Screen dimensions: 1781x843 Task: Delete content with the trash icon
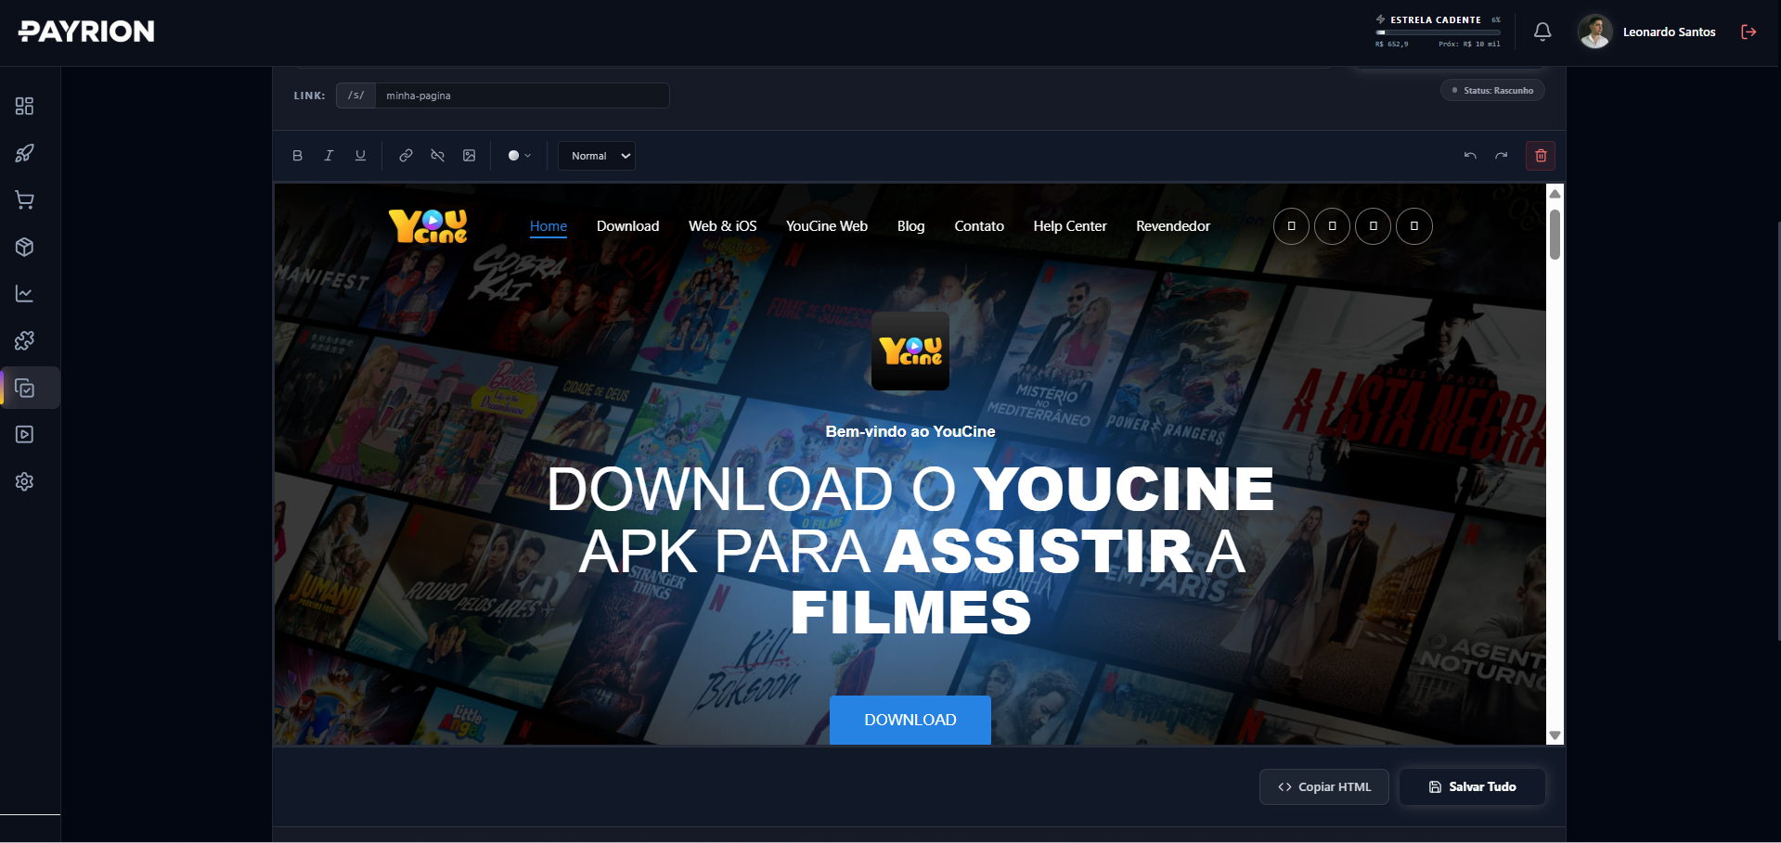click(1540, 156)
